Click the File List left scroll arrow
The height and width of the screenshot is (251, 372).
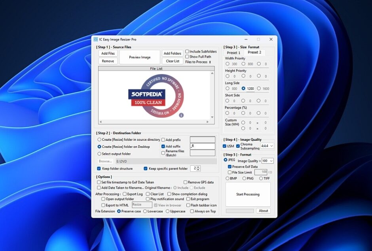click(100, 122)
